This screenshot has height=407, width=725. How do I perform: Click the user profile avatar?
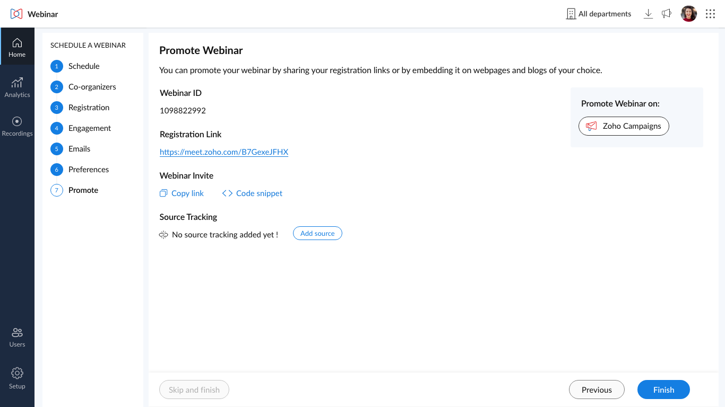coord(689,14)
